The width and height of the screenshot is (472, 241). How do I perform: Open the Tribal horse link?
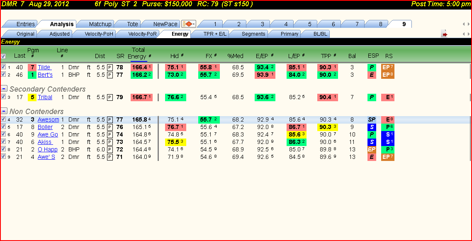[x=45, y=97]
